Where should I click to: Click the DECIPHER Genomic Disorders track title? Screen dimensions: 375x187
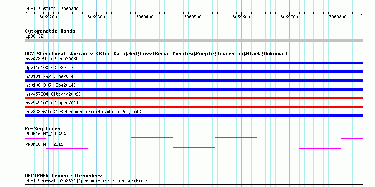(63, 176)
